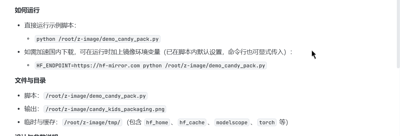Click the "hf_cache" code tag
This screenshot has height=136, width=400.
click(192, 123)
